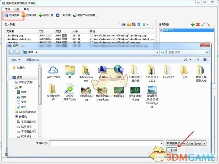Viewport: 219px width, 164px height.
Task: Select 软件 (D:) drive in tree
Action: (x=24, y=126)
